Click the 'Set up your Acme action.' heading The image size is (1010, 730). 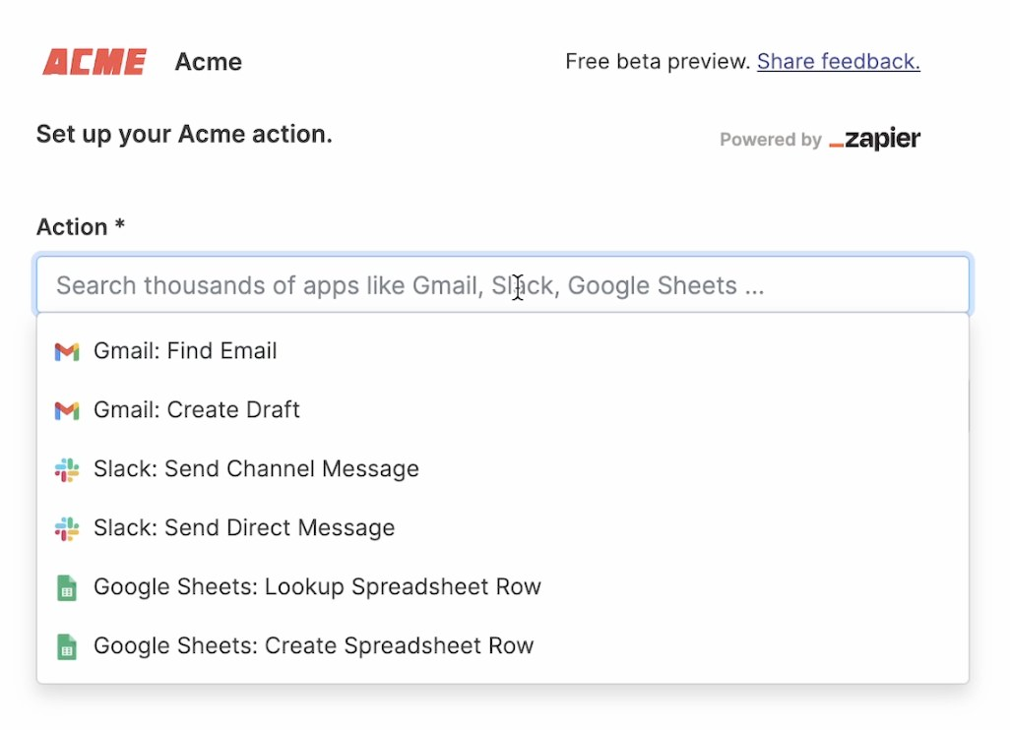click(x=184, y=134)
